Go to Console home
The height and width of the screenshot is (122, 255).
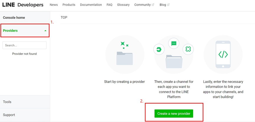pyautogui.click(x=14, y=18)
